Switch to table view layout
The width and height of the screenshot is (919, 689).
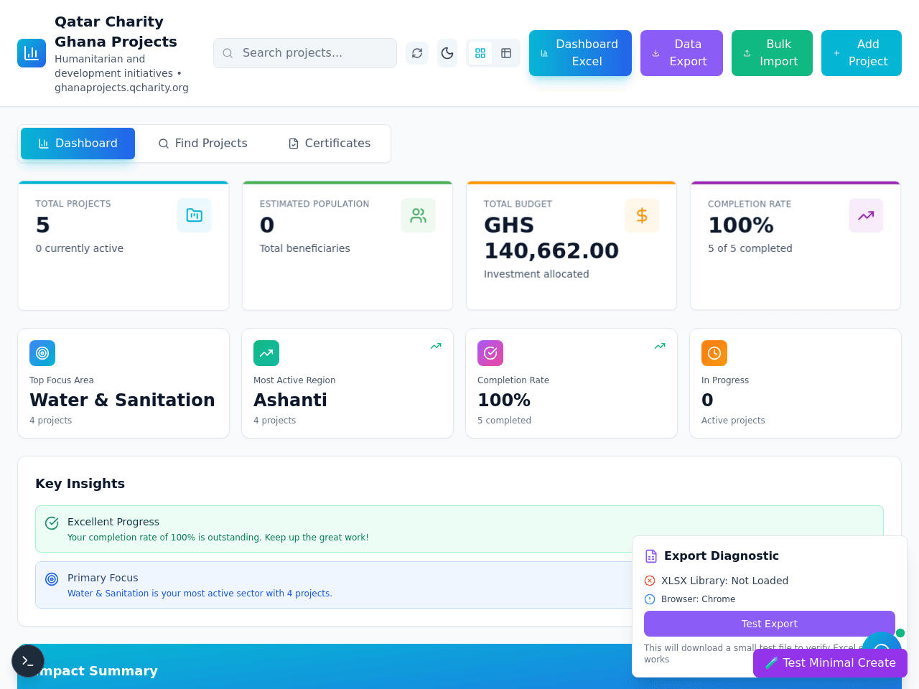pos(506,53)
